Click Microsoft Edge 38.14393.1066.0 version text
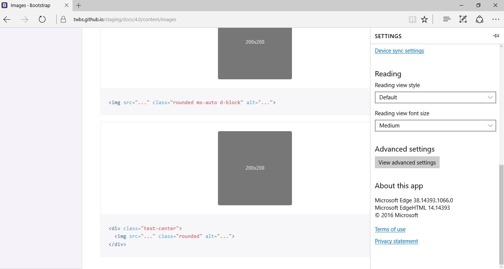 point(414,200)
